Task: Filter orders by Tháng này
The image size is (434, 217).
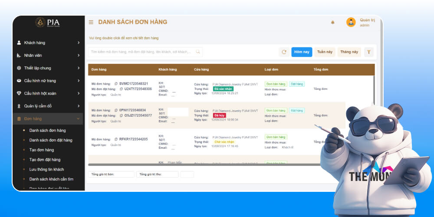Action: (x=349, y=52)
